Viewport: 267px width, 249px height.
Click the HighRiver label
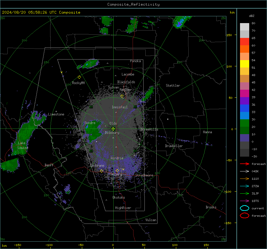point(123,208)
